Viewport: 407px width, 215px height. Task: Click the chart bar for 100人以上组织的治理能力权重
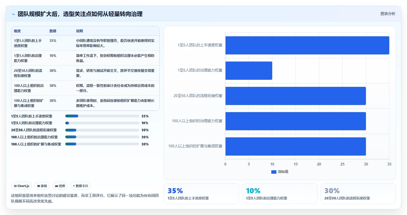tap(296, 121)
